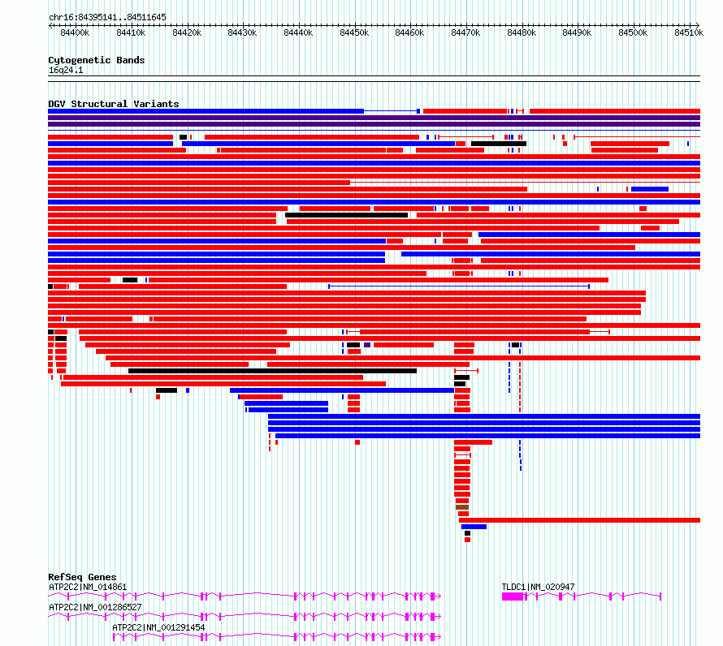This screenshot has width=723, height=646.
Task: Open the DGV Structural Variants track title
Action: [x=114, y=104]
